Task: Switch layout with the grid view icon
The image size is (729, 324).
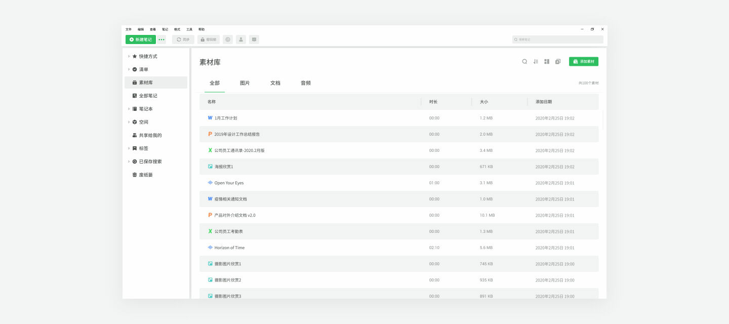Action: (x=547, y=61)
